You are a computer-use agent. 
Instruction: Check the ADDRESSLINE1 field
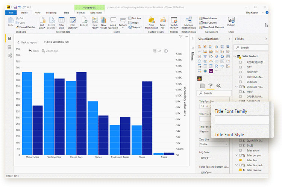[240, 62]
